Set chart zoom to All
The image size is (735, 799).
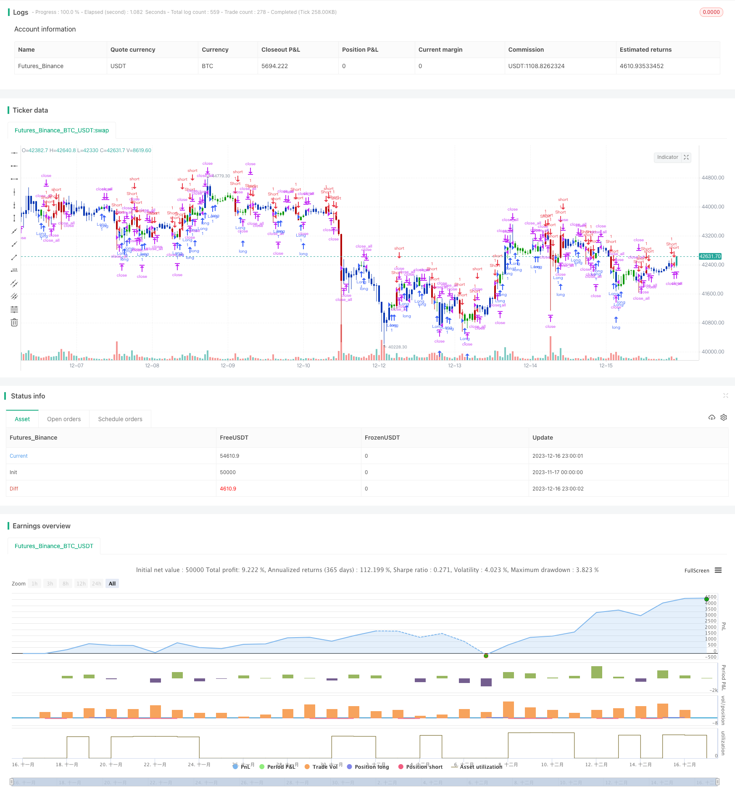112,583
